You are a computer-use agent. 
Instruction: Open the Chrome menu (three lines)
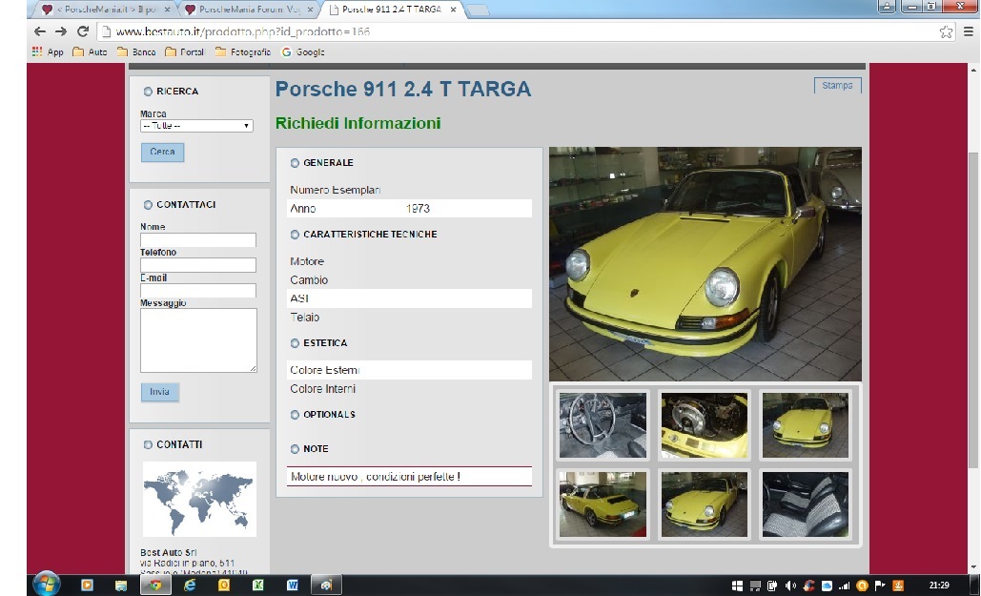coord(969,31)
